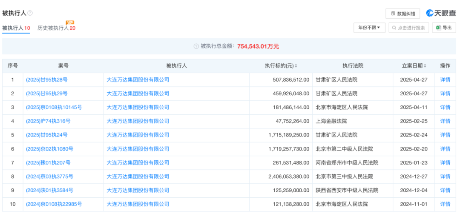Open case (2025)甘95执28号
The height and width of the screenshot is (219, 460).
coord(46,80)
